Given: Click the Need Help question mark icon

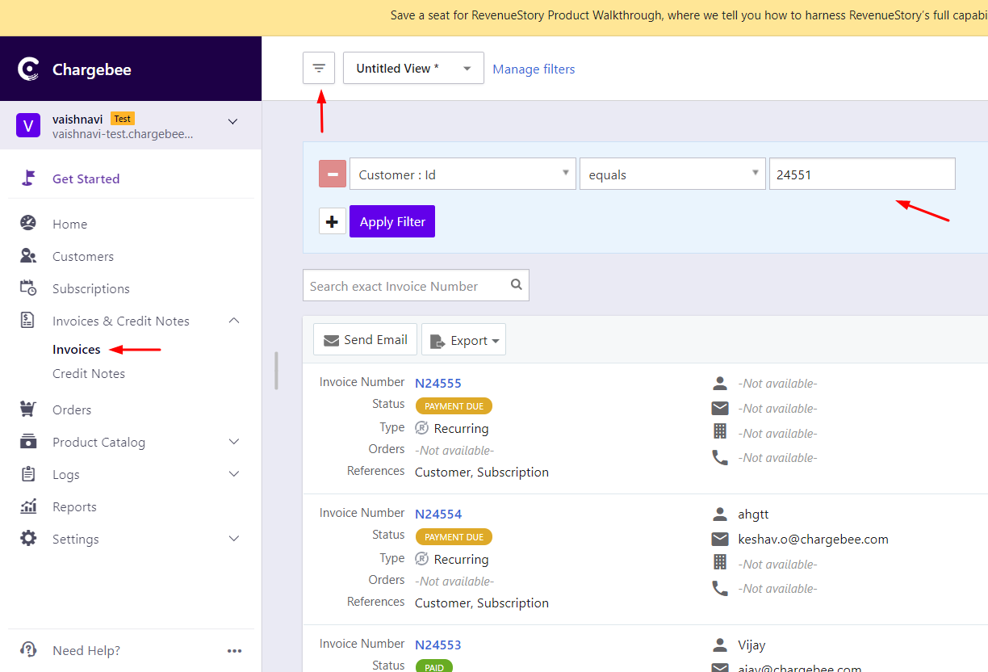Looking at the screenshot, I should coord(27,650).
